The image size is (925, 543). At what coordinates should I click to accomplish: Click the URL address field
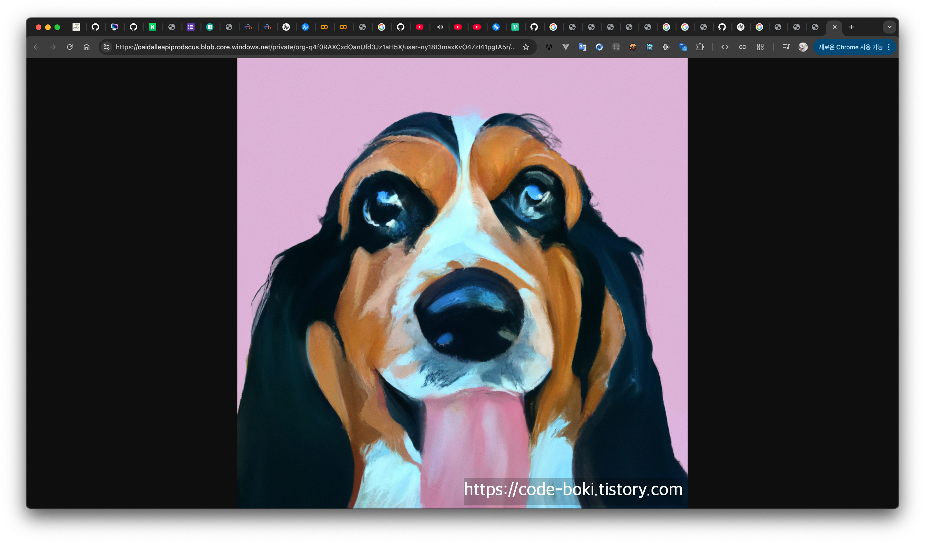click(x=316, y=47)
